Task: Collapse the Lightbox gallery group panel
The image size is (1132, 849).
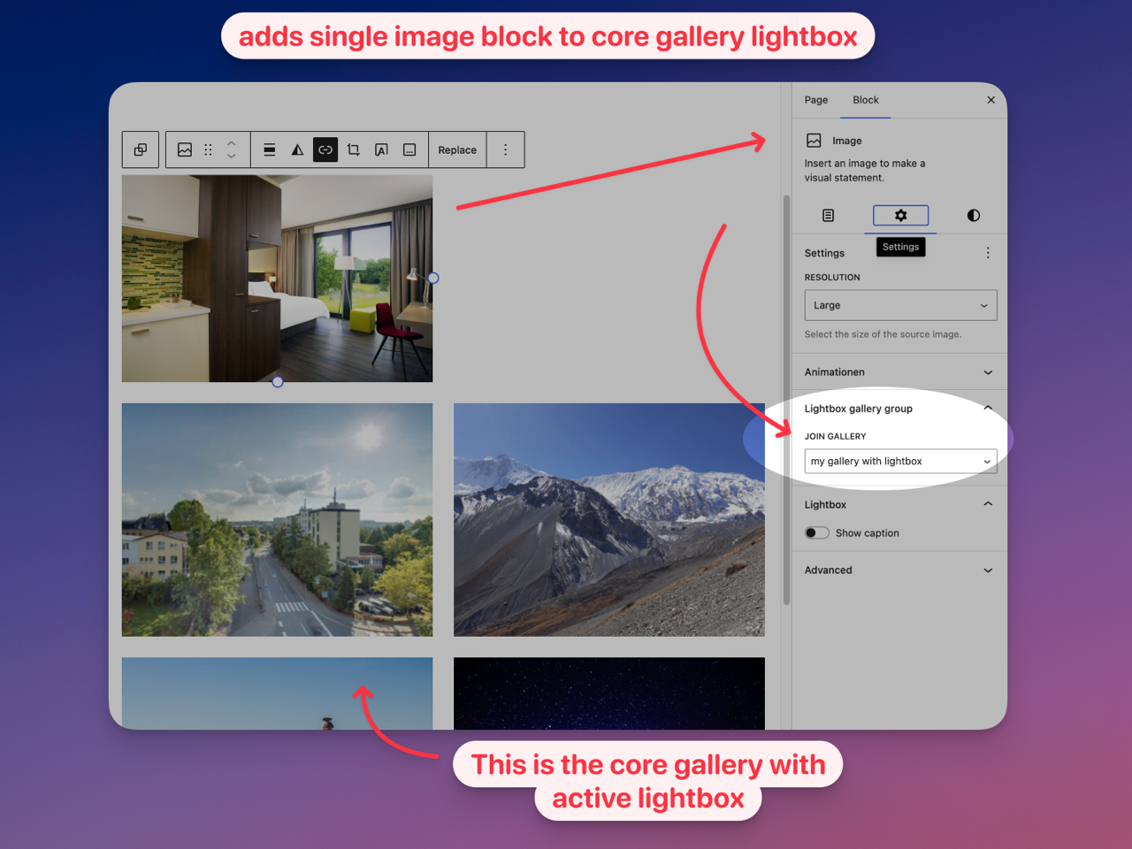Action: click(900, 409)
